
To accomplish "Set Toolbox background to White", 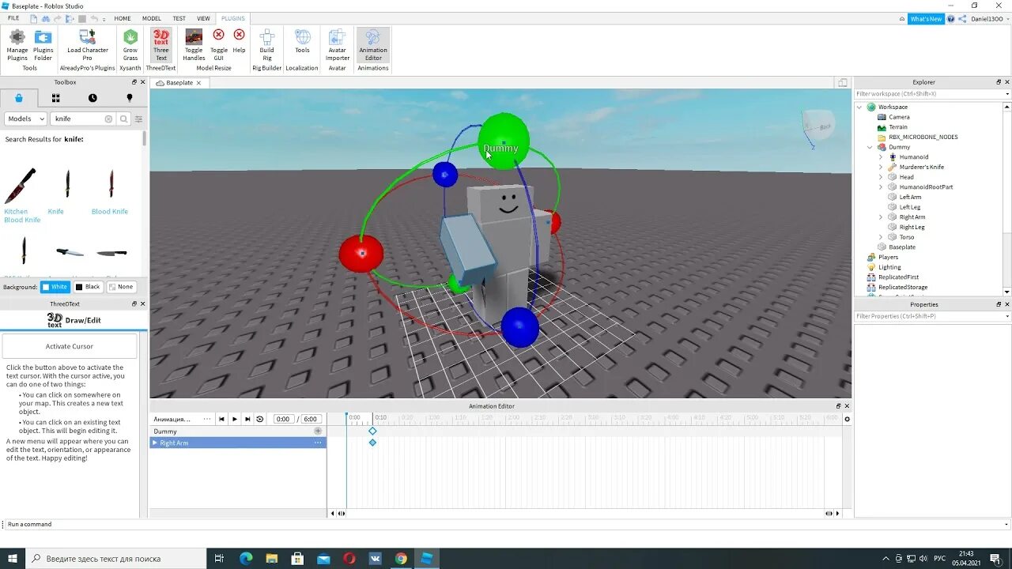I will [x=55, y=287].
